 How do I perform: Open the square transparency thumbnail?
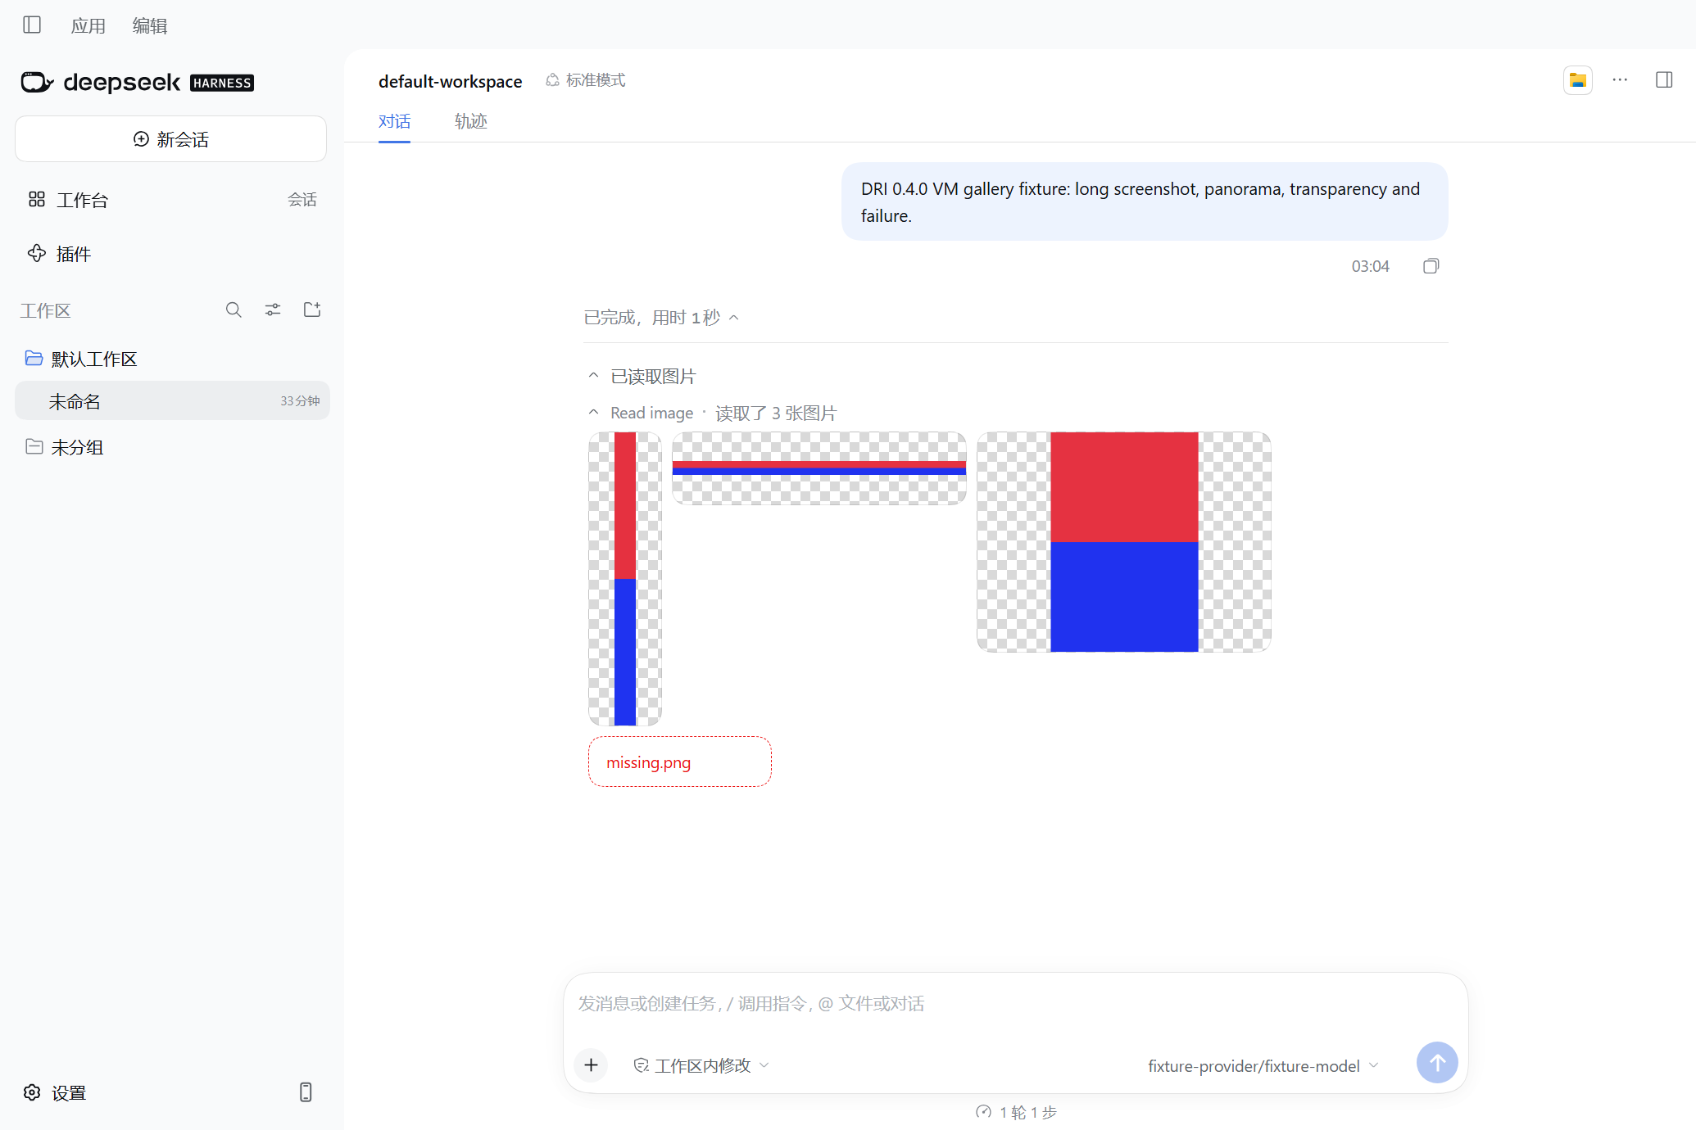tap(1124, 542)
